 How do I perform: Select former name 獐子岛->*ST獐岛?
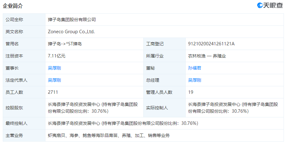(65, 44)
